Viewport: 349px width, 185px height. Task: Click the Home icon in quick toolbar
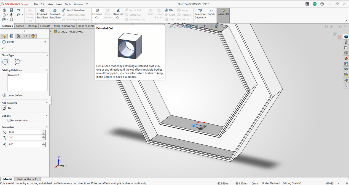click(x=4, y=10)
